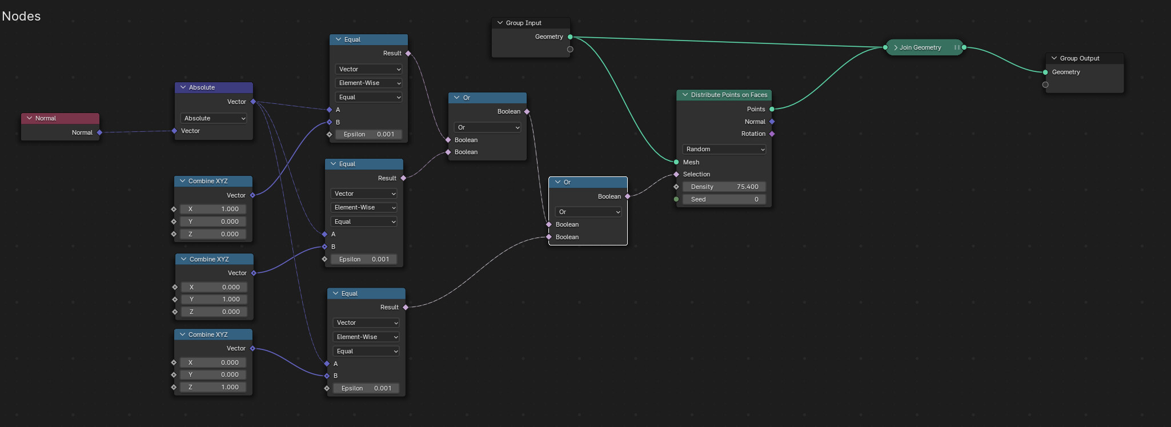Viewport: 1171px width, 427px height.
Task: Open the Absolute operation dropdown
Action: click(214, 118)
